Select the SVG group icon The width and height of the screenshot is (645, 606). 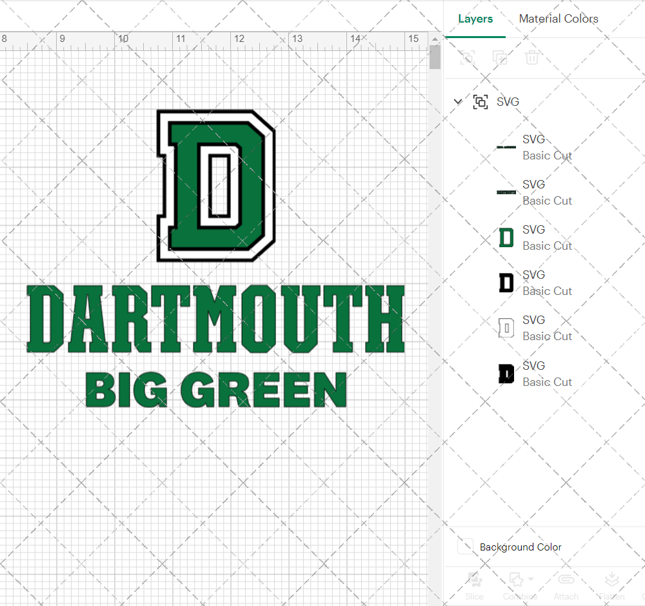tap(480, 102)
